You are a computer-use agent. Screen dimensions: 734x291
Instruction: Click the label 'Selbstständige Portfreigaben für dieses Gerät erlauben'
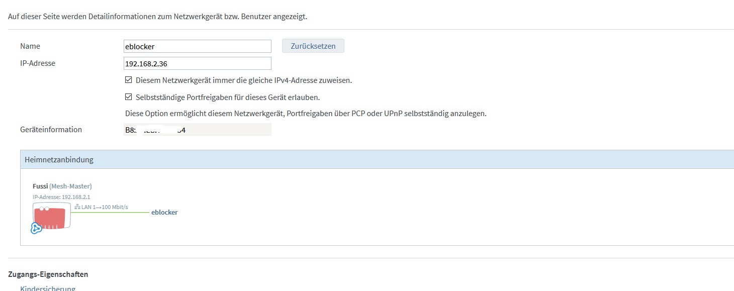coord(228,97)
